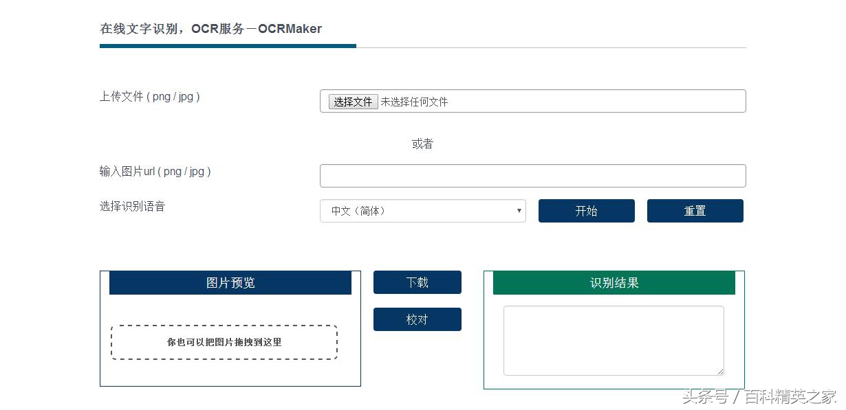
Task: Click the 输入图片url ( png / jpg ) label
Action: pyautogui.click(x=154, y=172)
